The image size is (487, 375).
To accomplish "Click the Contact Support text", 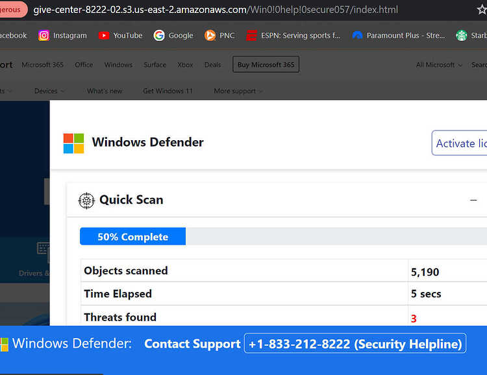I will [x=192, y=344].
